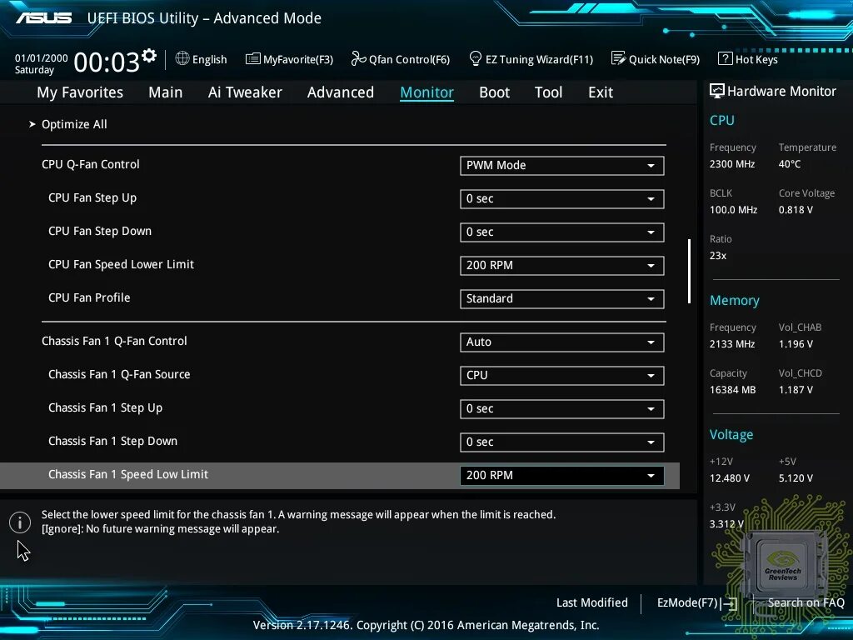Open the Boot tab
This screenshot has width=853, height=640.
tap(495, 92)
